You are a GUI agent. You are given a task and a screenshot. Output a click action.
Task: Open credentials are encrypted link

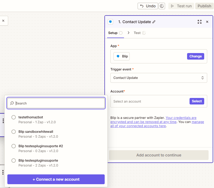click(x=153, y=120)
